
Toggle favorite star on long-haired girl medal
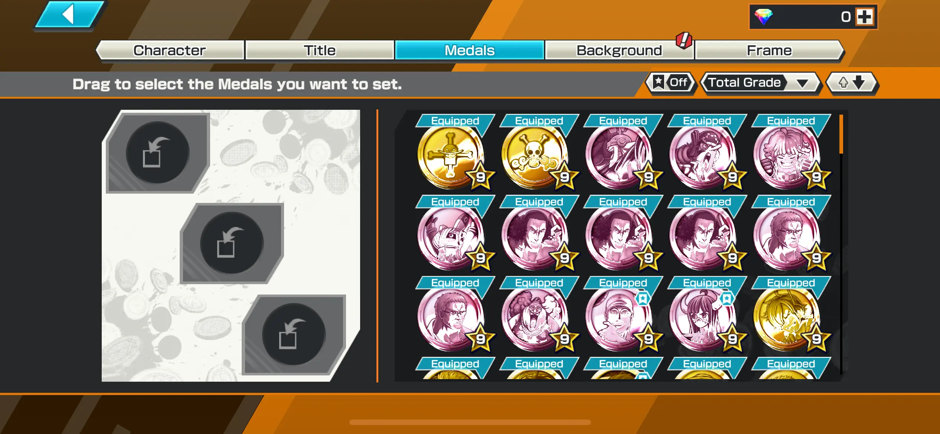pos(727,298)
